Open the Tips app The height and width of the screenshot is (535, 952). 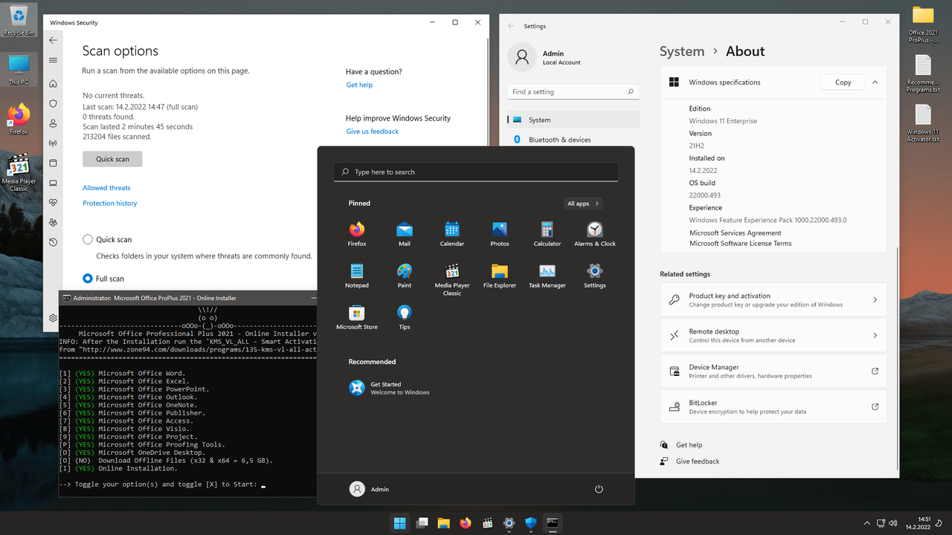coord(405,317)
